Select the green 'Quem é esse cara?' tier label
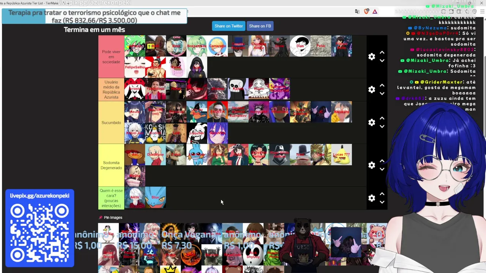 click(x=111, y=198)
